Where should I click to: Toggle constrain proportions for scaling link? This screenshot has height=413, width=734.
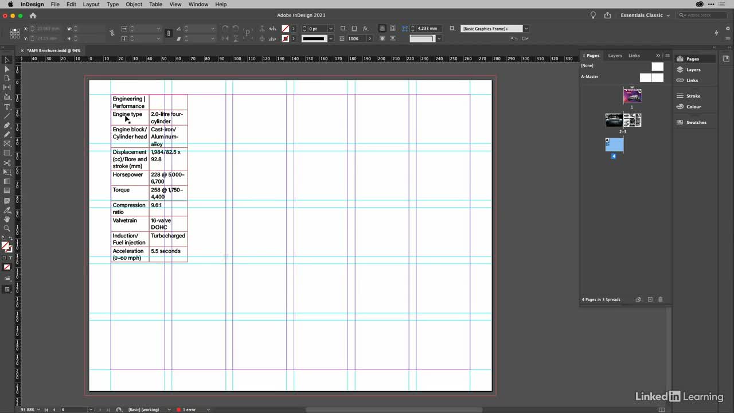pyautogui.click(x=168, y=33)
